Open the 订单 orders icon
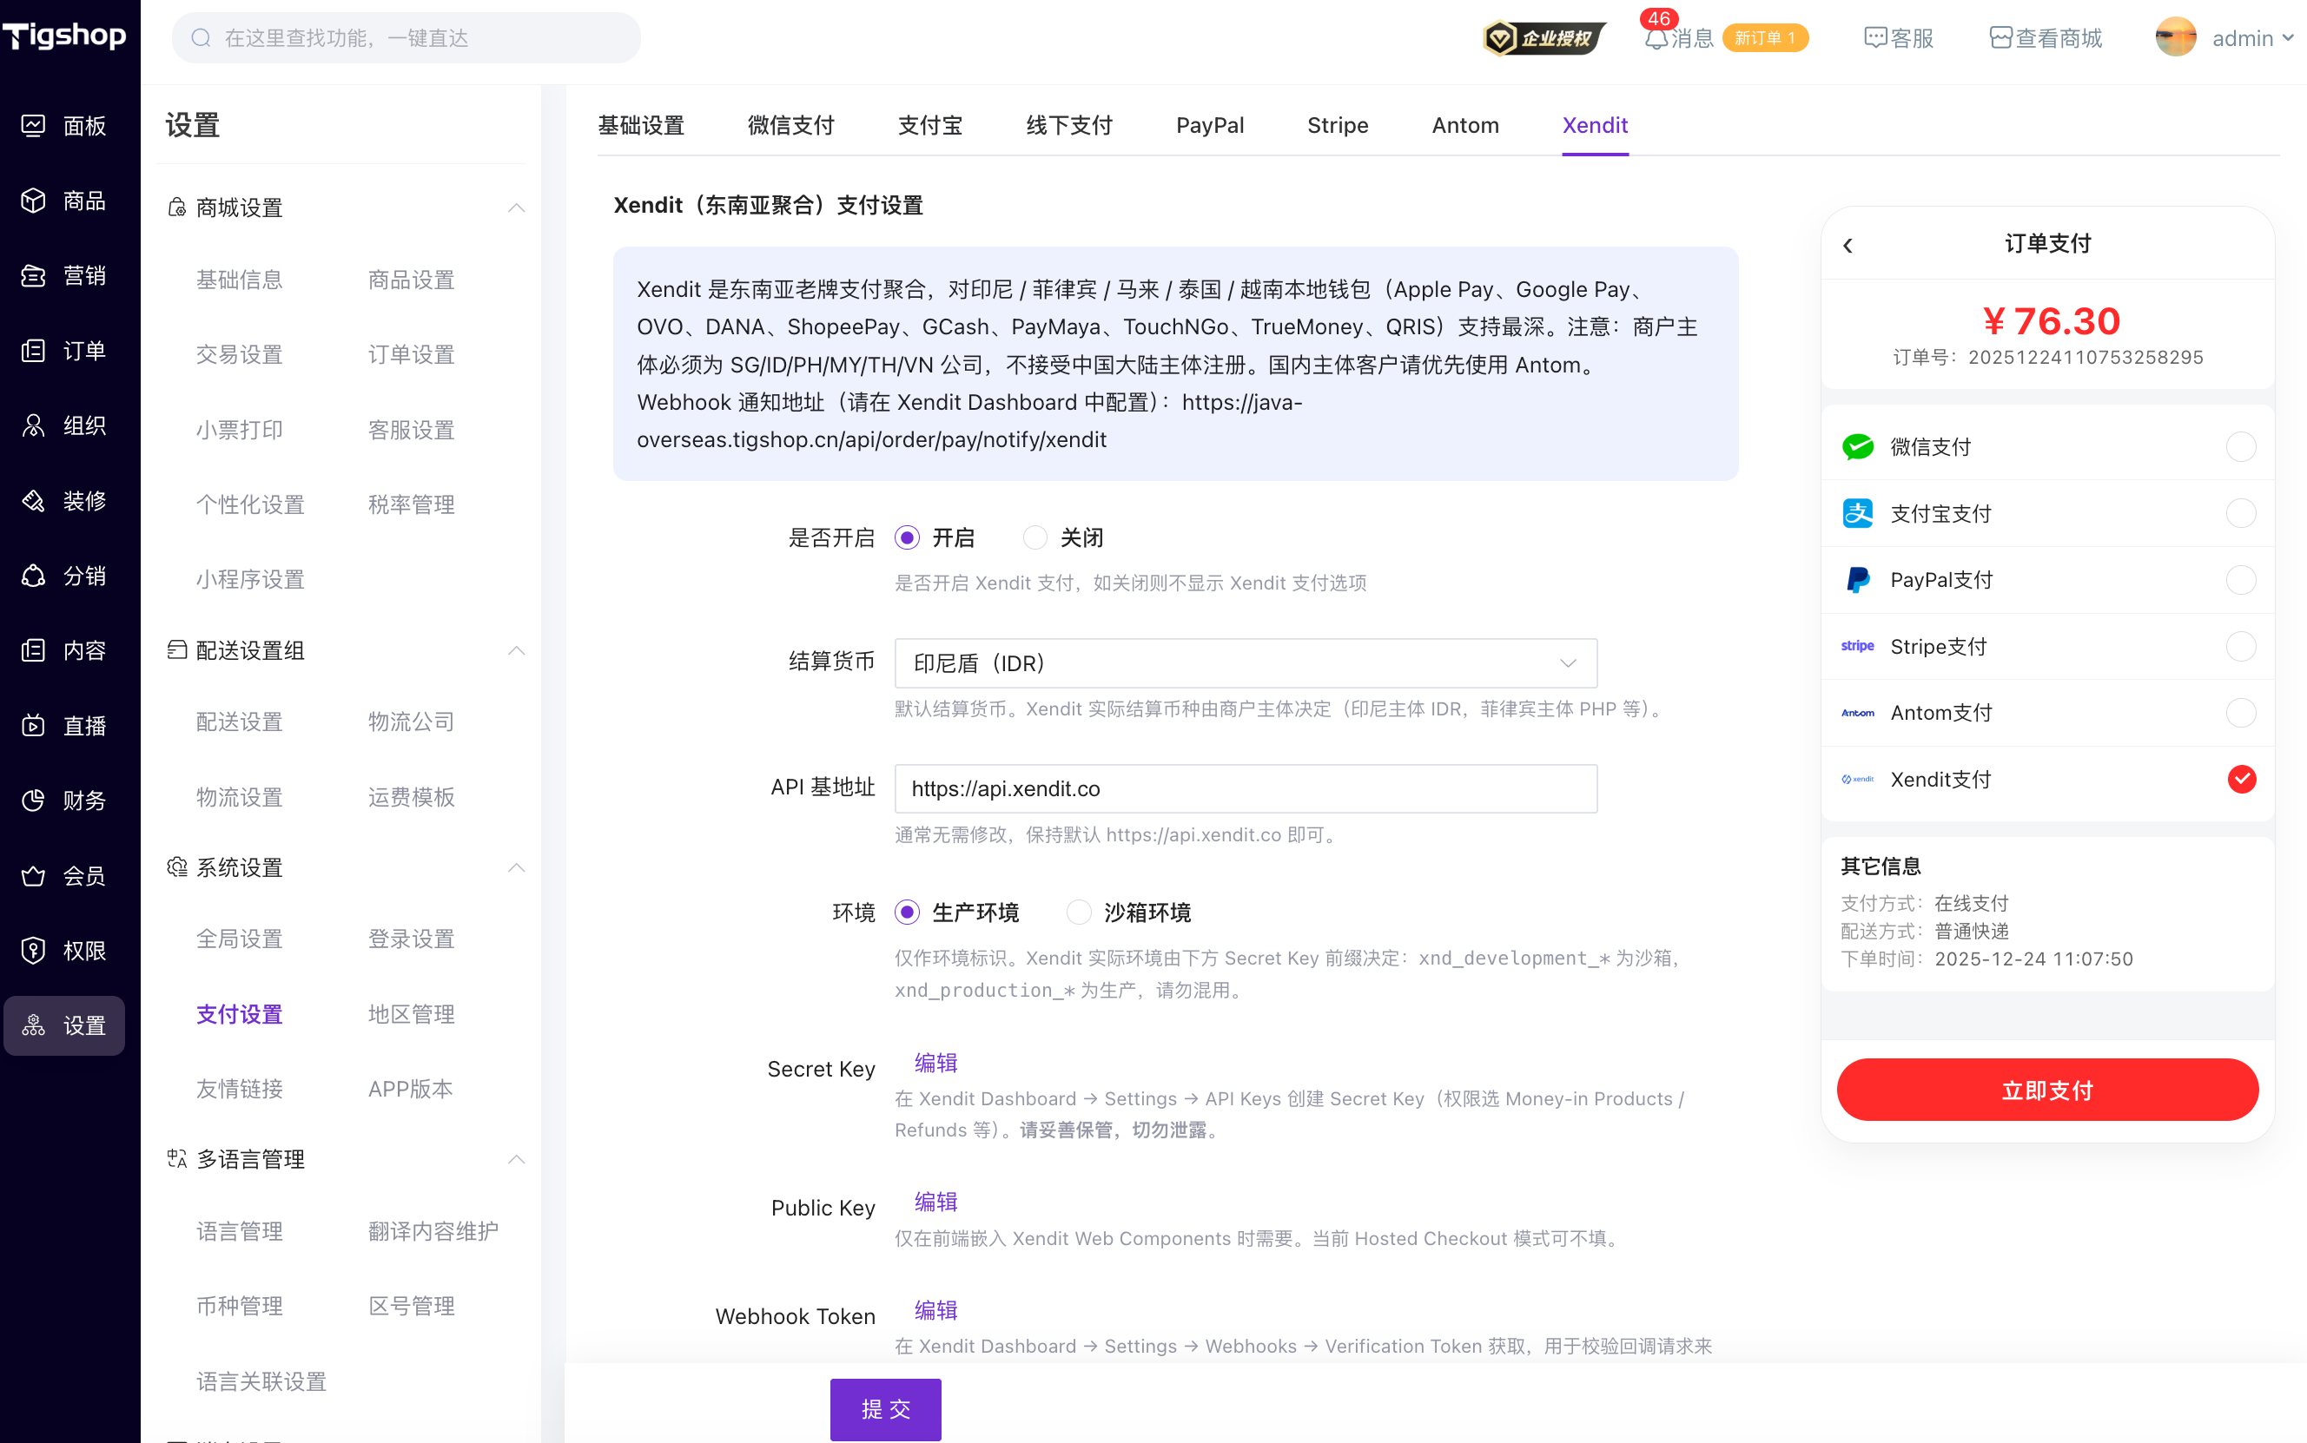Screen dimensions: 2307x1443 pos(33,350)
